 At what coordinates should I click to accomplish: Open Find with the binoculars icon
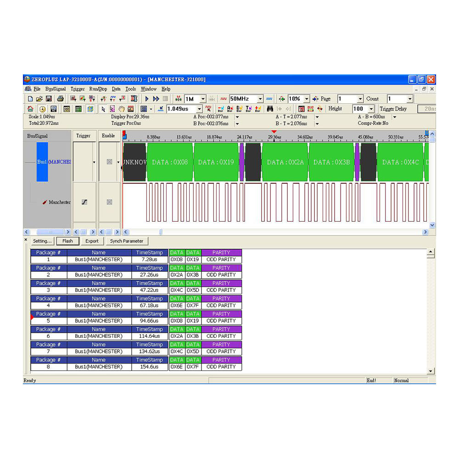(270, 109)
